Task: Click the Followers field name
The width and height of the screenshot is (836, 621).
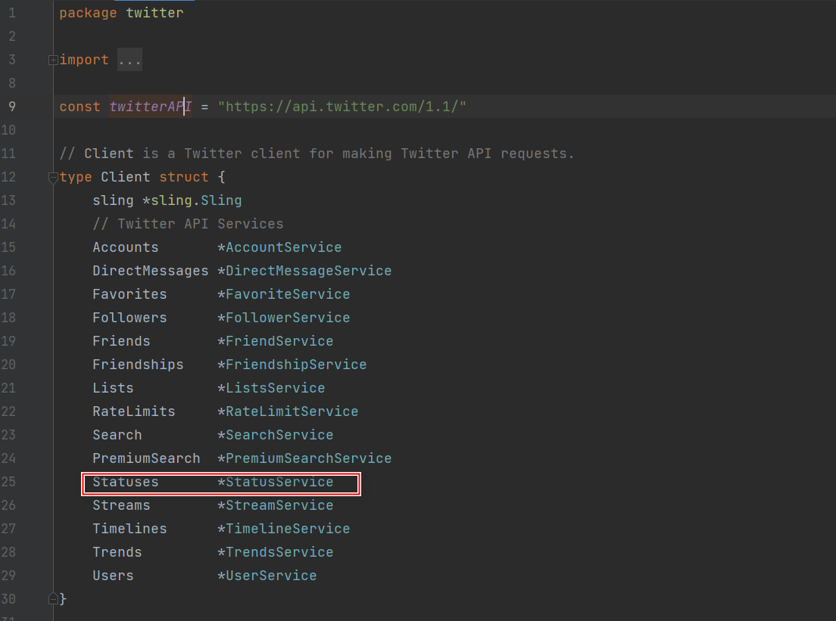Action: click(x=129, y=318)
